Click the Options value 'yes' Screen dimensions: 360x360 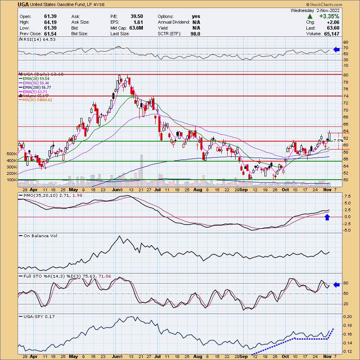196,16
